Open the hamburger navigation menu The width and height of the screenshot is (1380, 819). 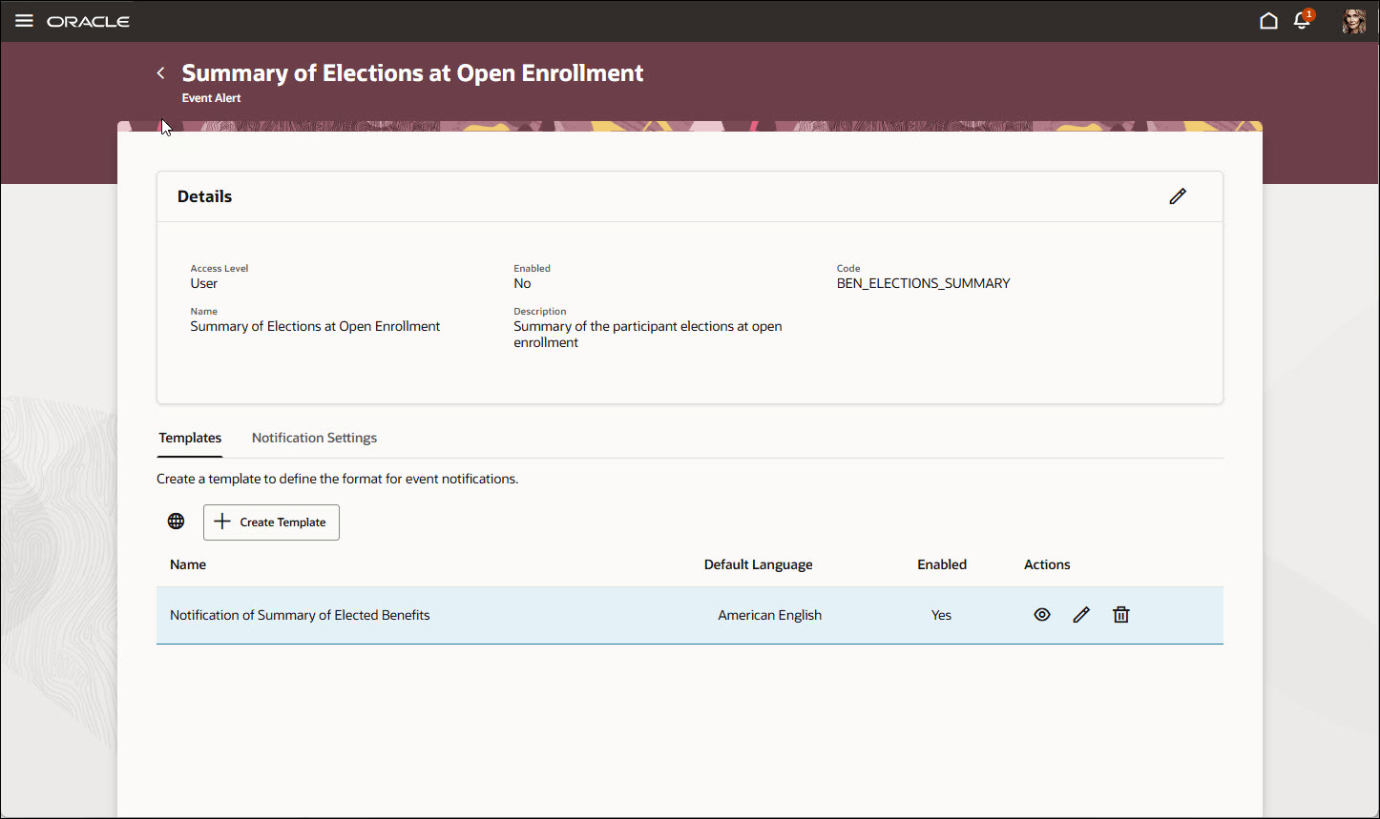[x=24, y=21]
